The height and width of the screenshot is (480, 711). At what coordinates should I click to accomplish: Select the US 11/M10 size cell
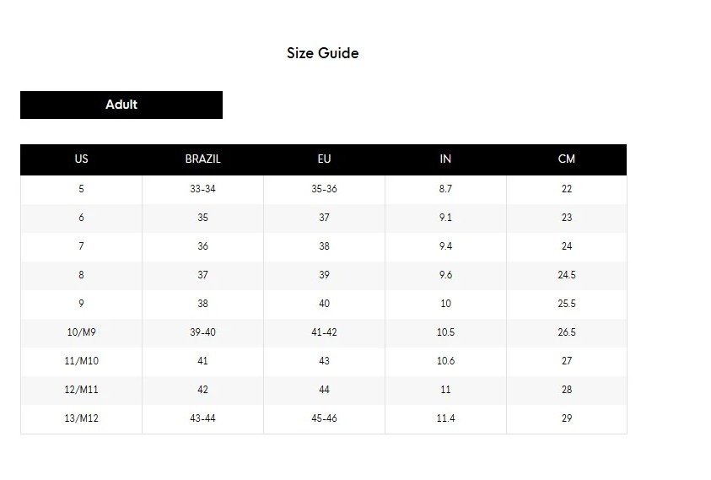coord(81,361)
